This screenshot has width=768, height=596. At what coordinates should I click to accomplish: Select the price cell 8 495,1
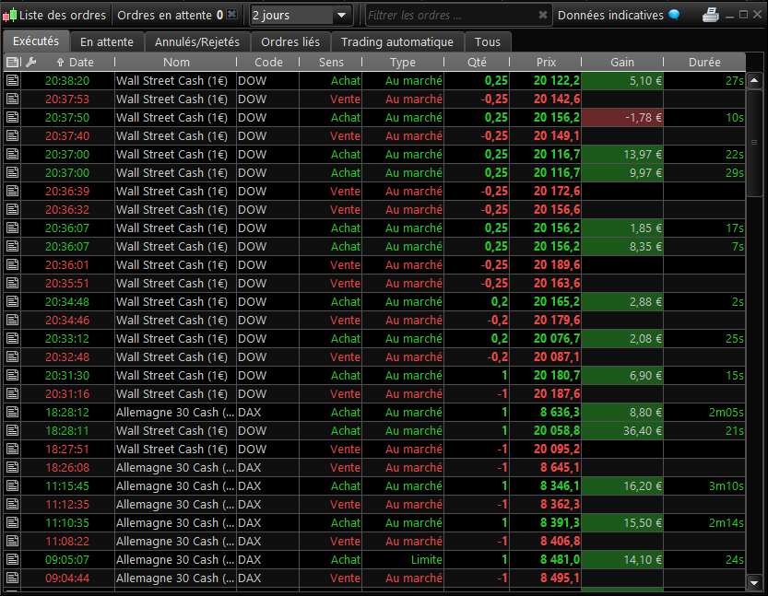pyautogui.click(x=546, y=578)
